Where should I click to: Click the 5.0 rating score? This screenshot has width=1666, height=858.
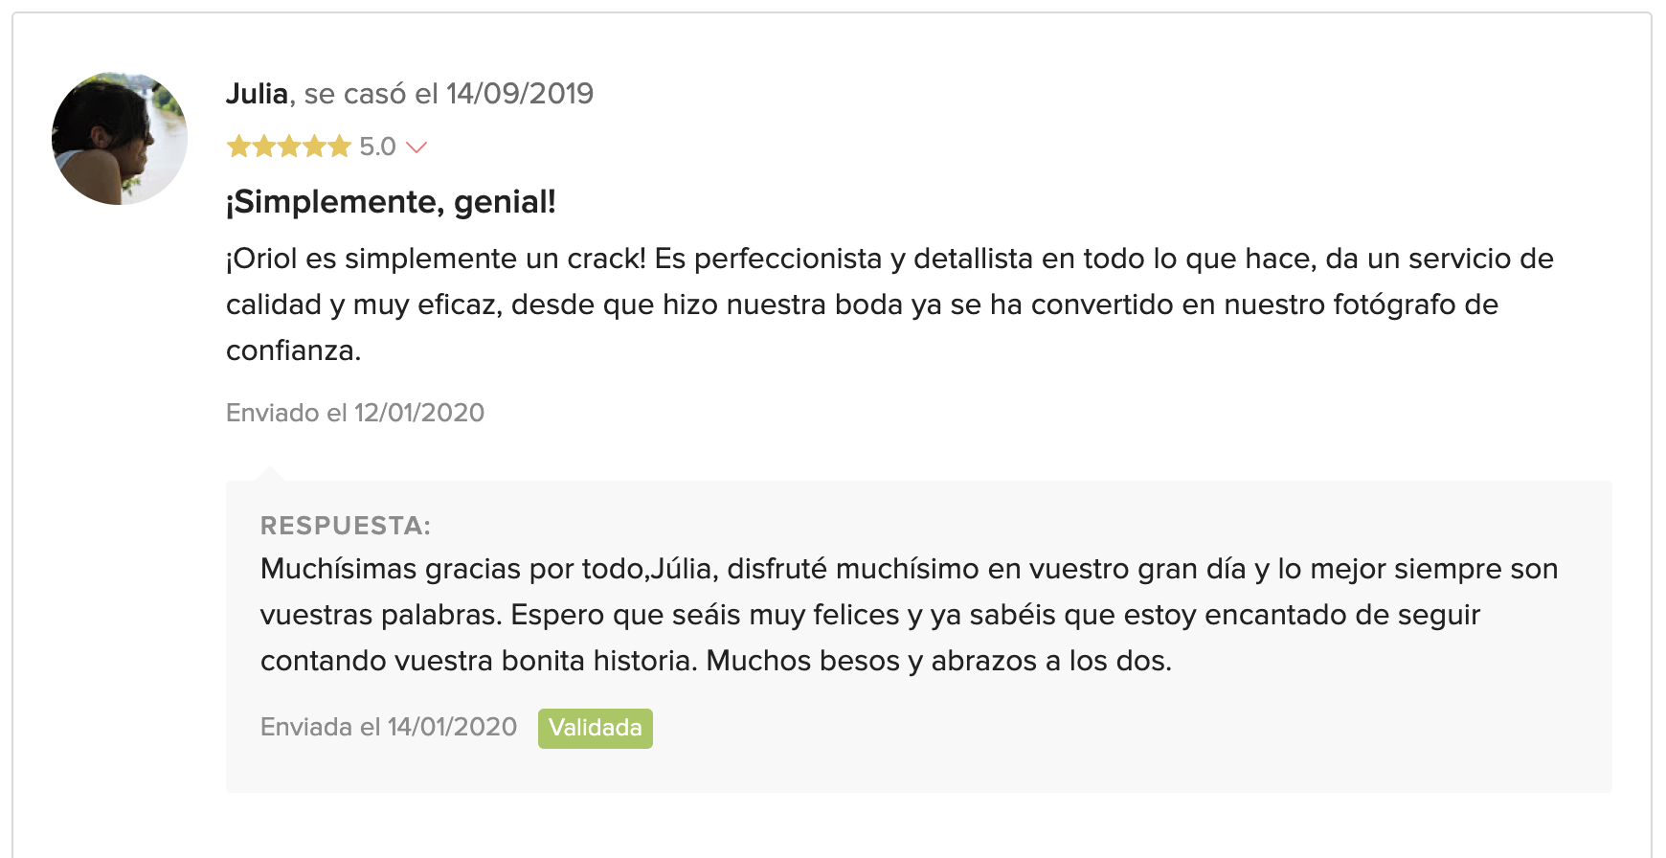(377, 147)
